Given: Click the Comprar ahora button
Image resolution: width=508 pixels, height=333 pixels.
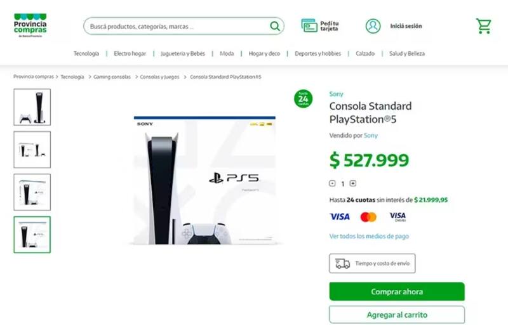Looking at the screenshot, I should click(x=397, y=292).
